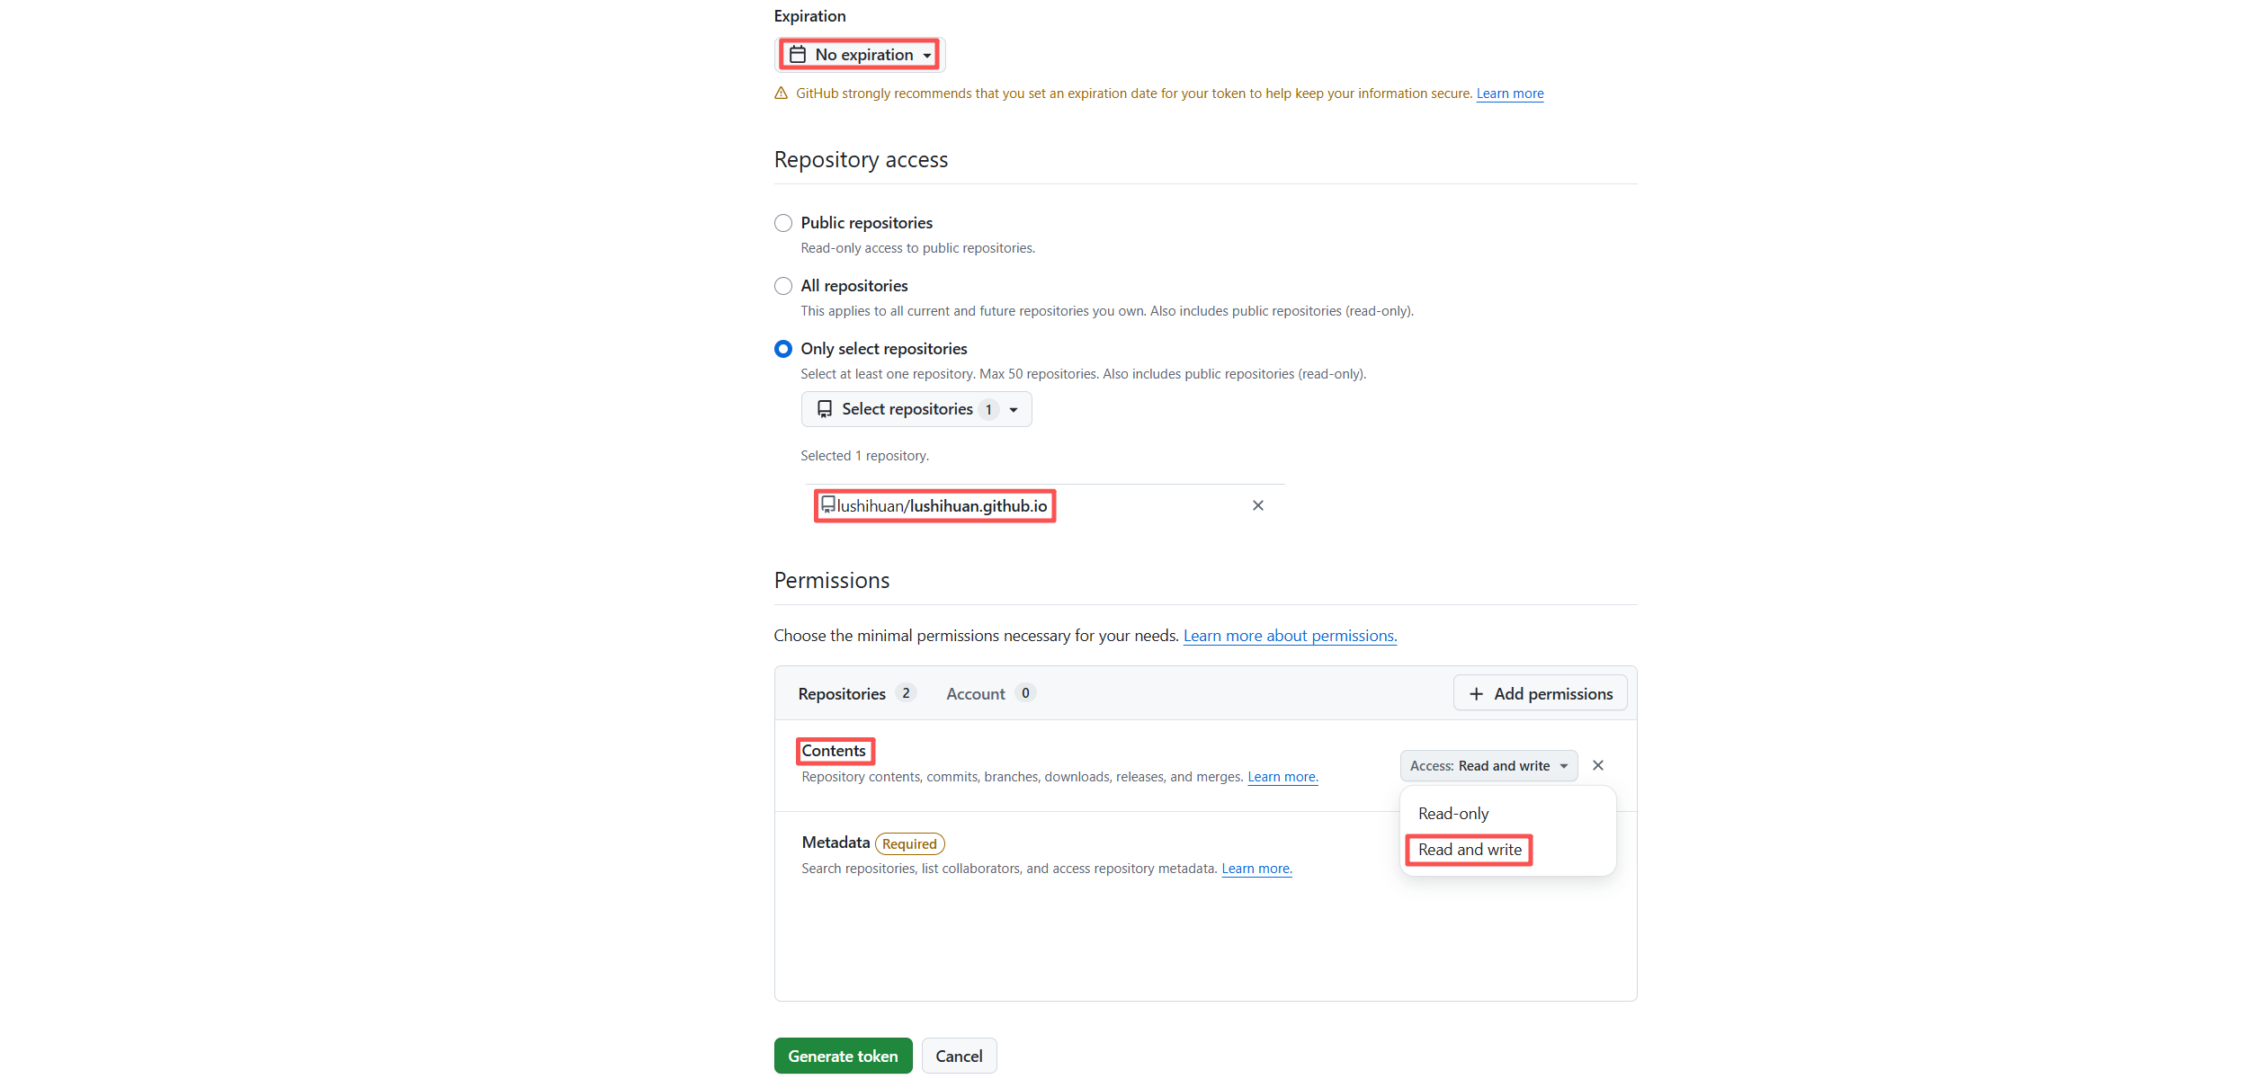Remove the Contents permission
This screenshot has width=2243, height=1079.
pyautogui.click(x=1597, y=765)
